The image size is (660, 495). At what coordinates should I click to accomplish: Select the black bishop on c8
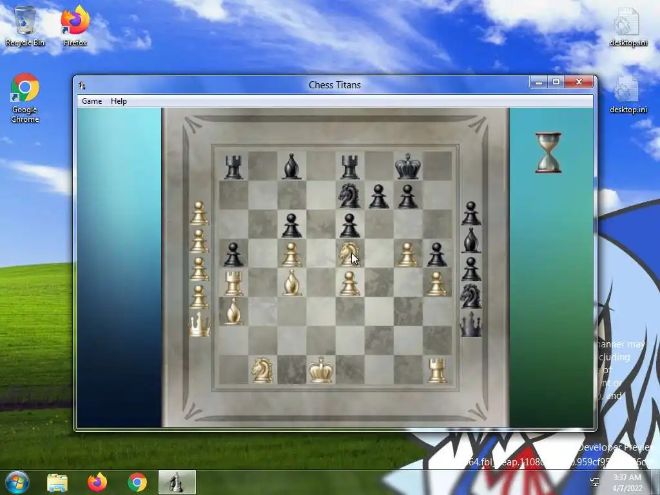point(292,167)
